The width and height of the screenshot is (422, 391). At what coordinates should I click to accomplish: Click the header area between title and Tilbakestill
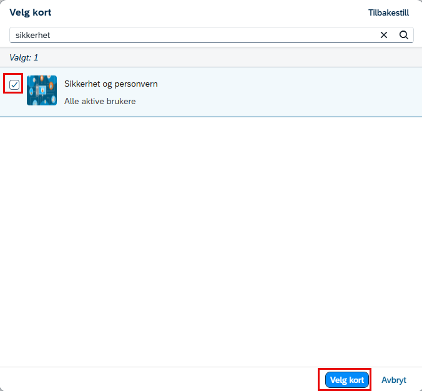click(x=210, y=12)
